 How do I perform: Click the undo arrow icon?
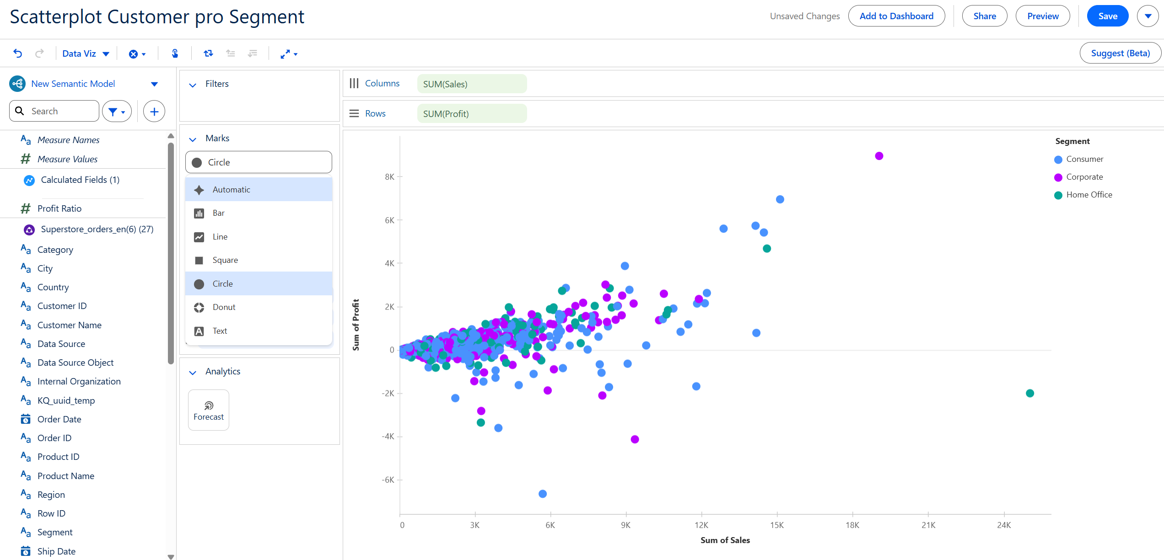18,53
